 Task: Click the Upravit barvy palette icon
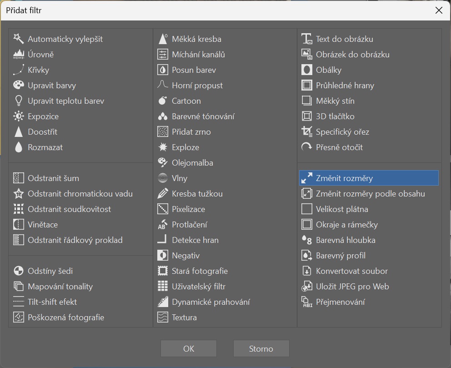pyautogui.click(x=18, y=86)
